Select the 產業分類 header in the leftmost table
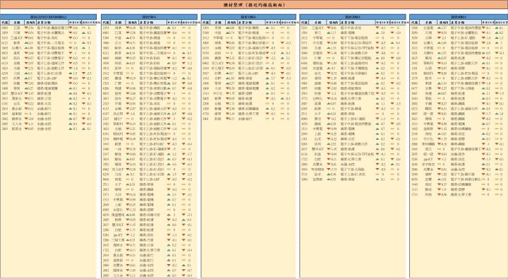Screen dimensions: 508x279 (52, 23)
